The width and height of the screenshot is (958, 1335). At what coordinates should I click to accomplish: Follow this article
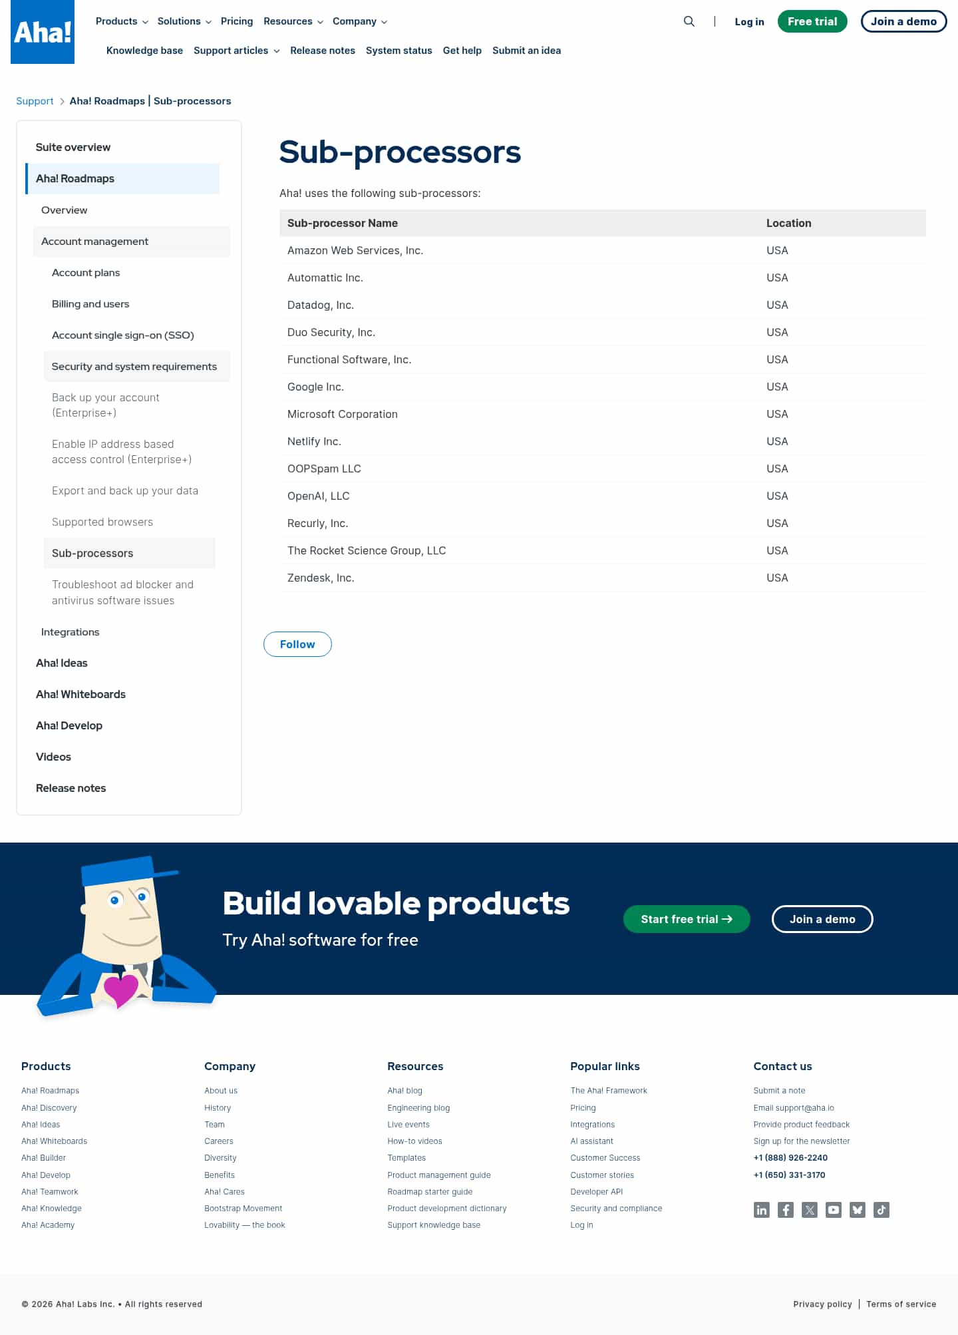coord(297,644)
